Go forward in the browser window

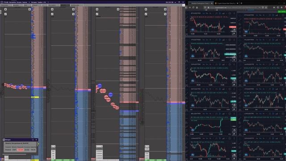point(189,8)
